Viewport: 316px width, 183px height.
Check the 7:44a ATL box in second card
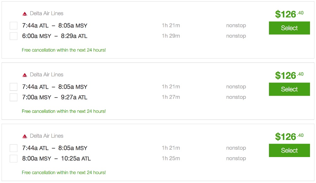point(14,87)
